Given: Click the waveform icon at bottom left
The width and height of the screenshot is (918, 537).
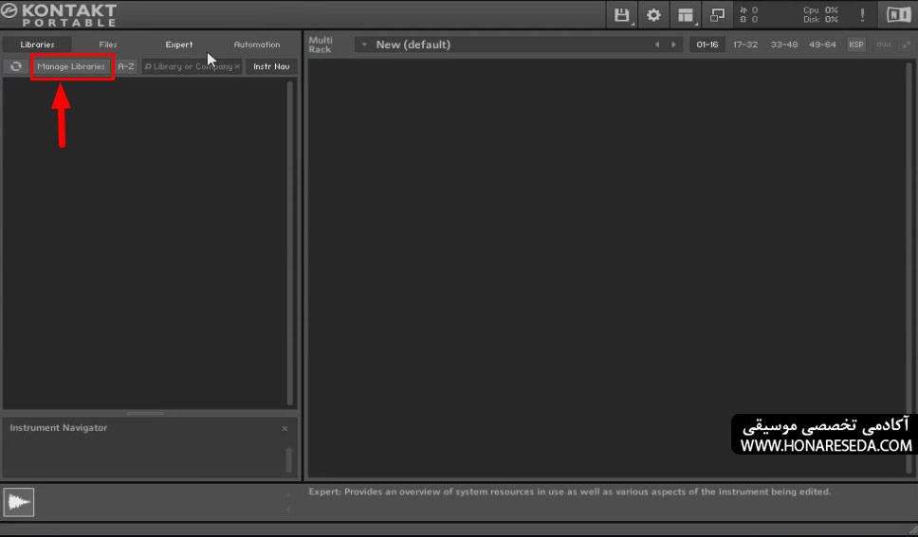Looking at the screenshot, I should [x=18, y=502].
